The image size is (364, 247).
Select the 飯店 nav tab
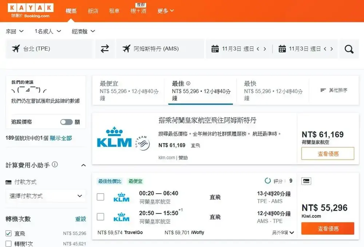click(x=93, y=11)
